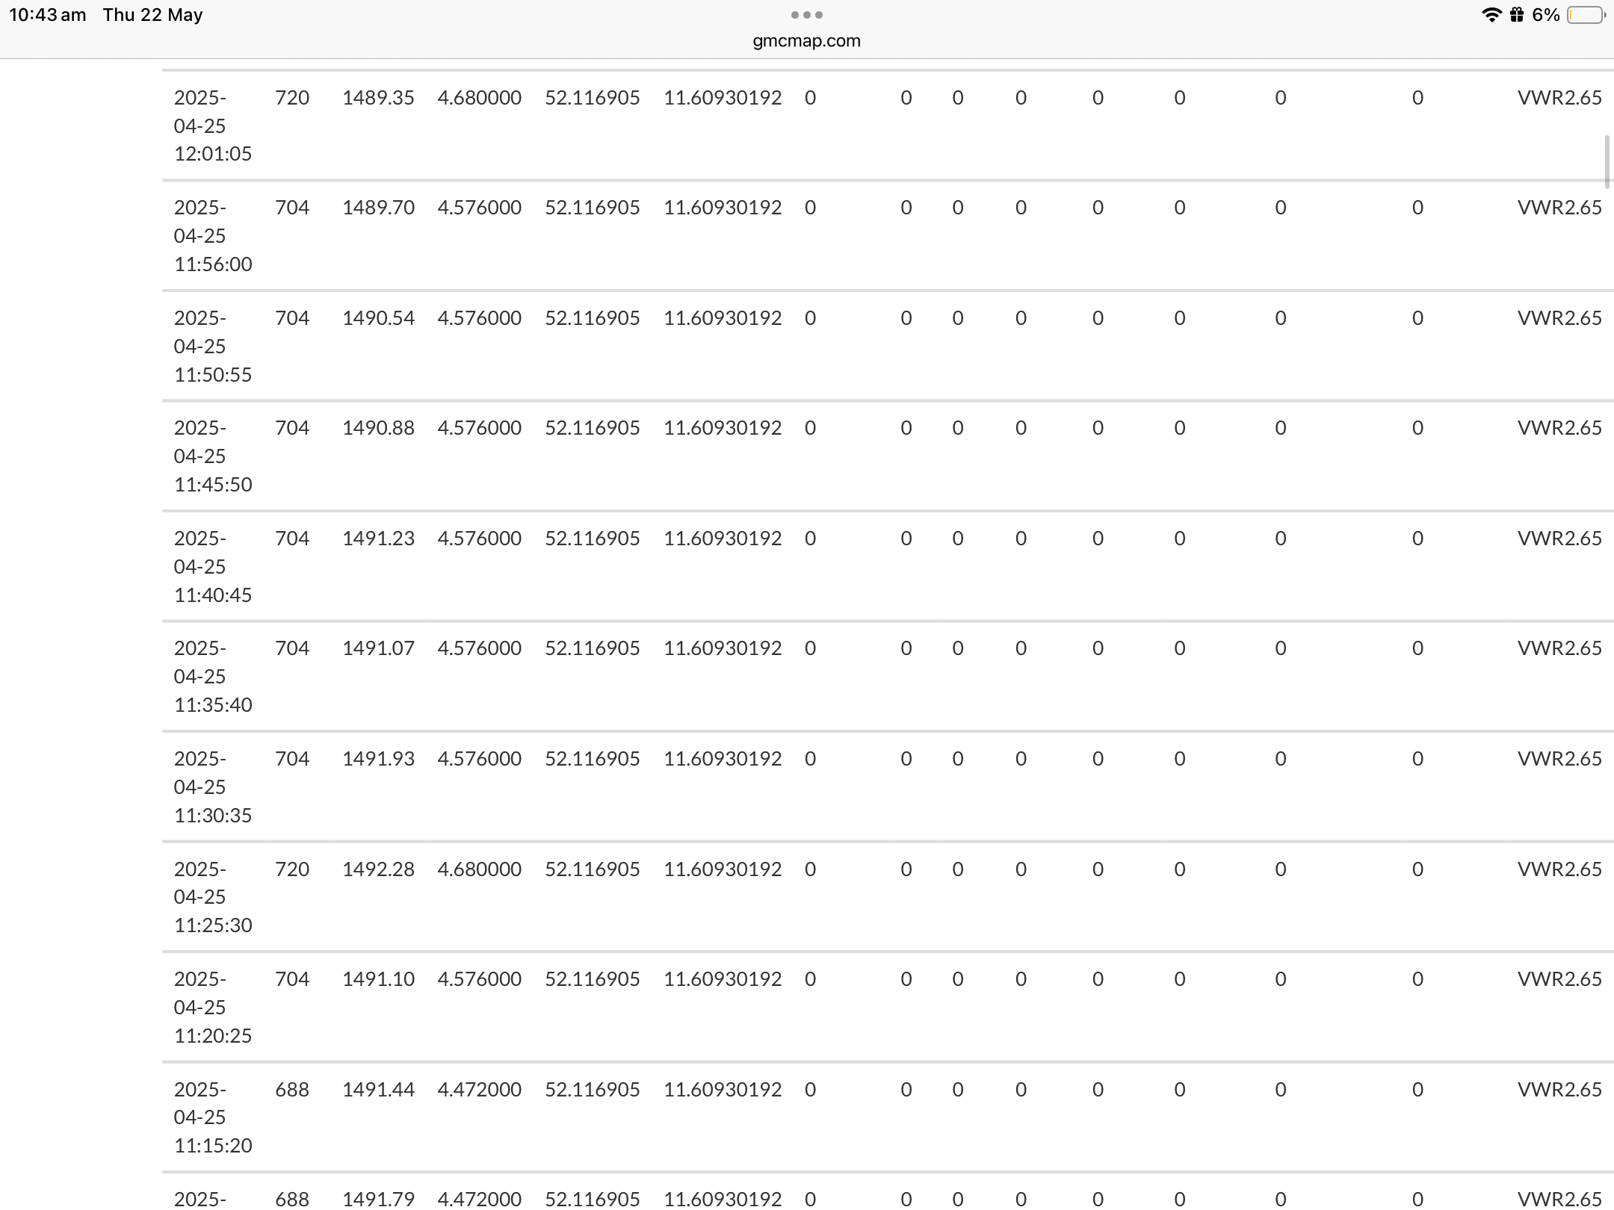Screen dimensions: 1614x1210
Task: Click CPM 688 in the 11:15:20 row
Action: tap(292, 1090)
